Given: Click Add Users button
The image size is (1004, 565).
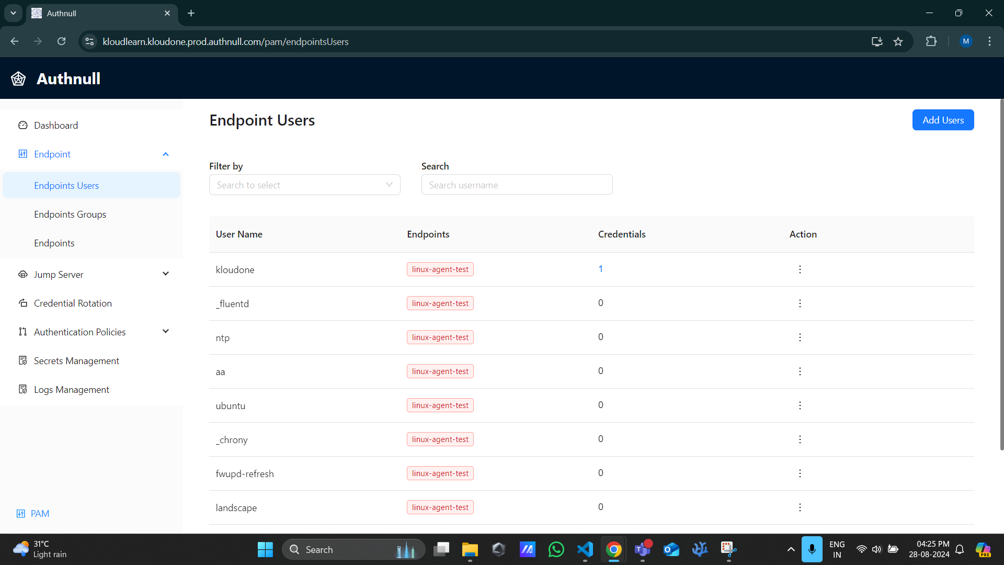Looking at the screenshot, I should coord(943,120).
